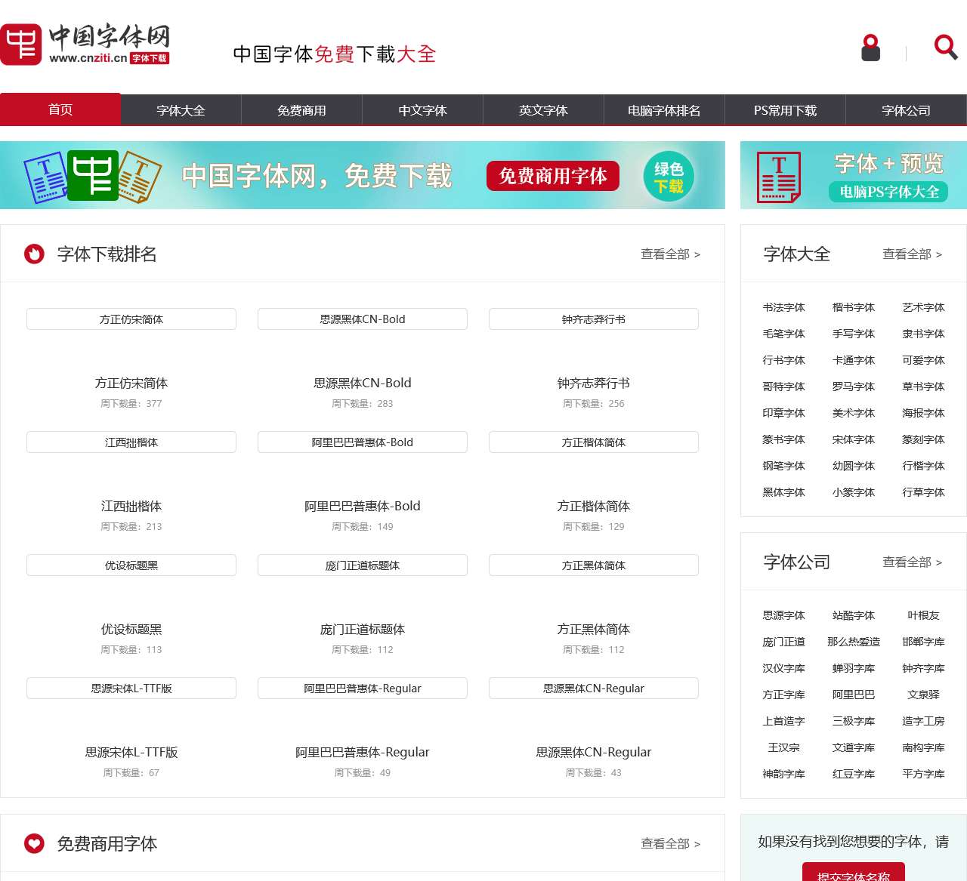
Task: Expand 查看全部 for 字体下载排名
Action: 670,254
